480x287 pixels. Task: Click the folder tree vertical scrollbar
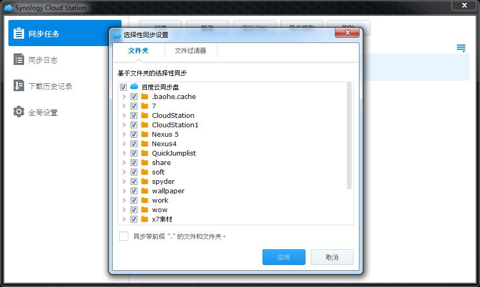click(350, 136)
